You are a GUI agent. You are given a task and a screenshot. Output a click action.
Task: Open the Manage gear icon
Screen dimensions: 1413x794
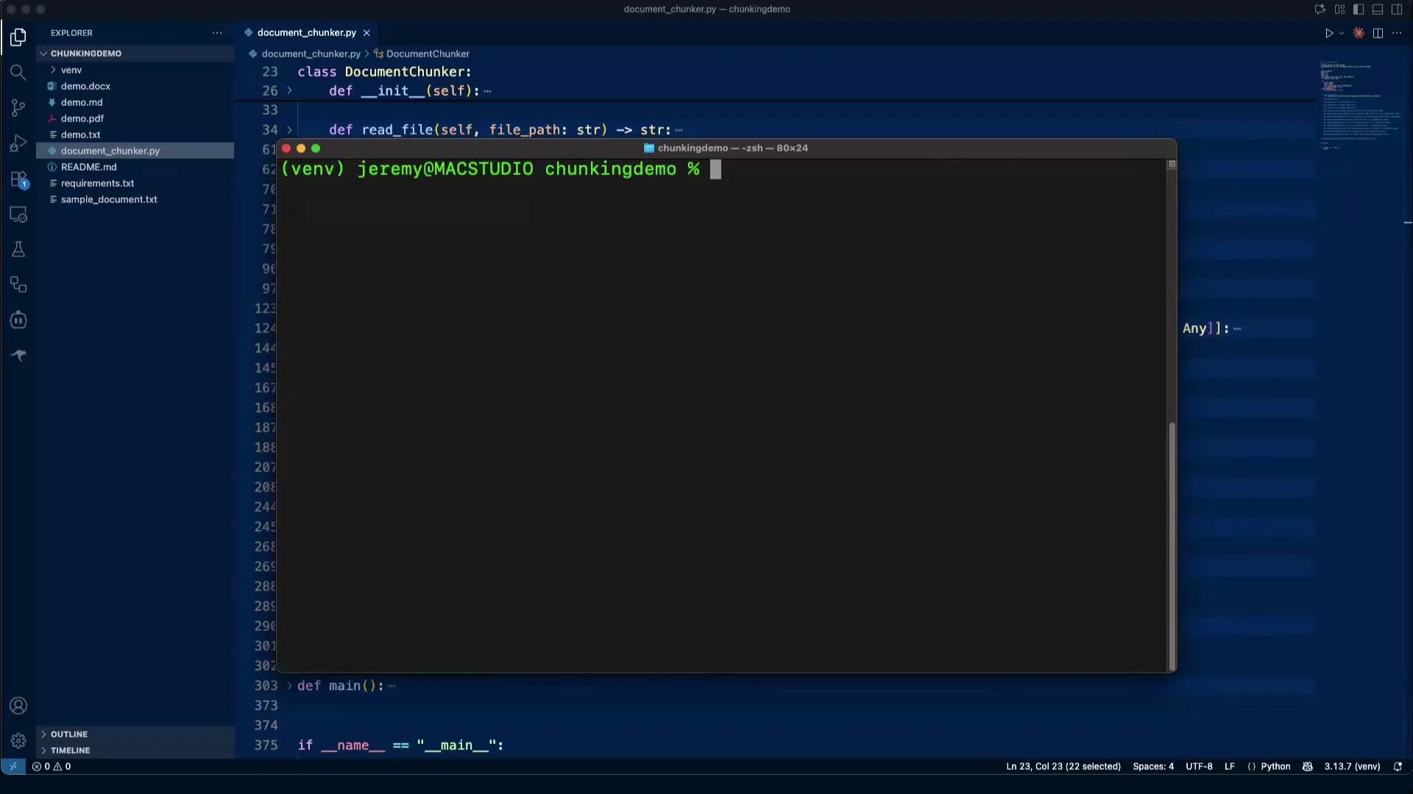tap(18, 740)
